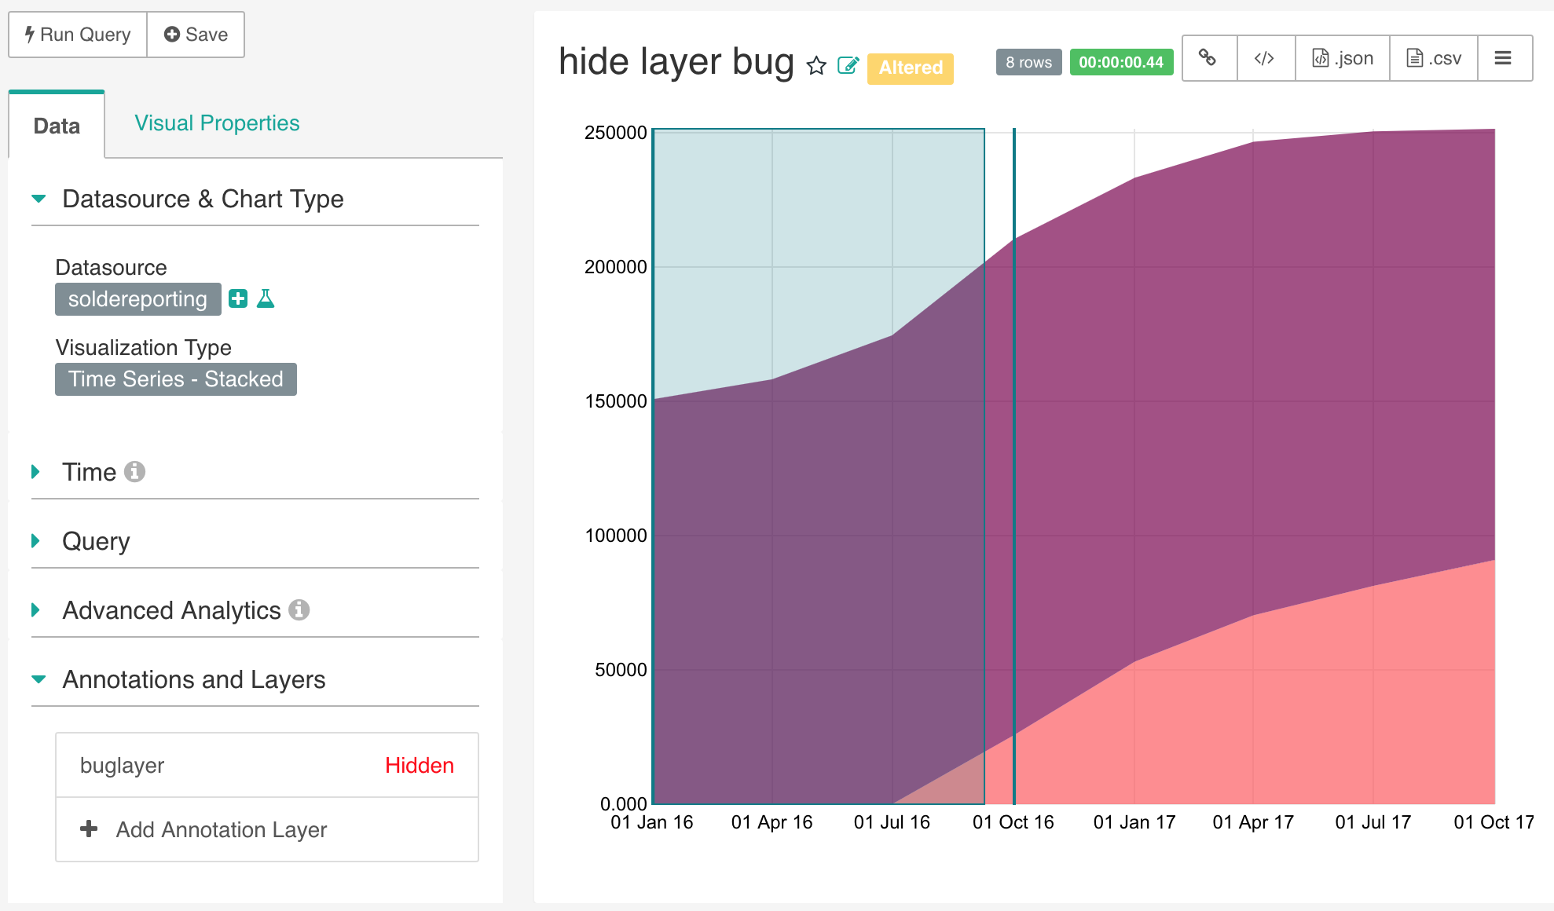Open the chart options hamburger menu
This screenshot has height=911, width=1554.
point(1504,57)
